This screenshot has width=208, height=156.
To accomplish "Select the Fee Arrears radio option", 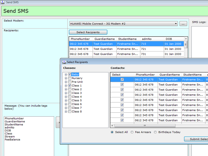I will (x=132, y=132).
